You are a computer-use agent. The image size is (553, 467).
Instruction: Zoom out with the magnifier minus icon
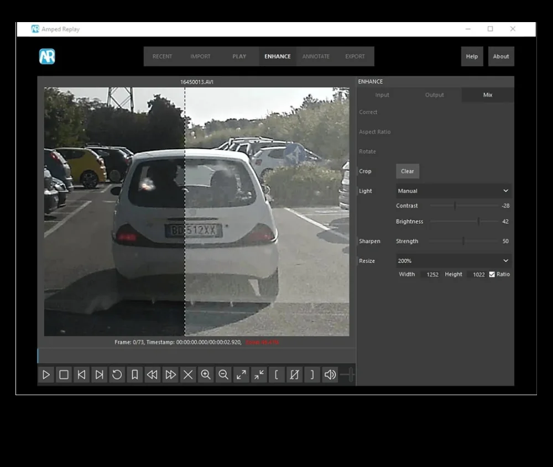pyautogui.click(x=223, y=375)
